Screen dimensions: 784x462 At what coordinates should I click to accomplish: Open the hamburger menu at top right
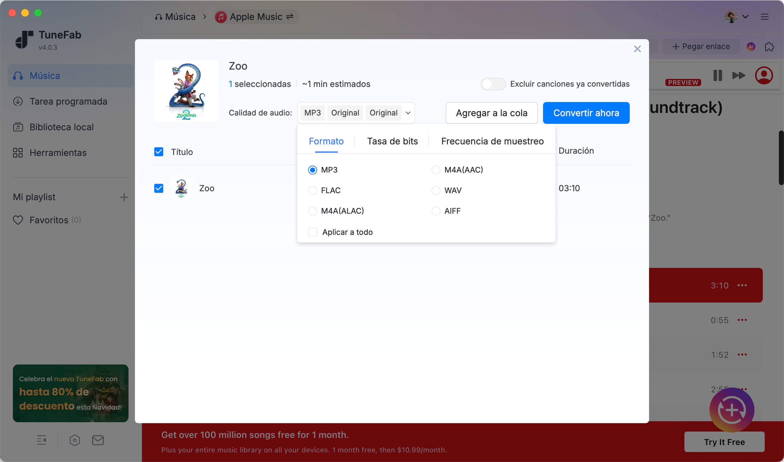coord(765,16)
